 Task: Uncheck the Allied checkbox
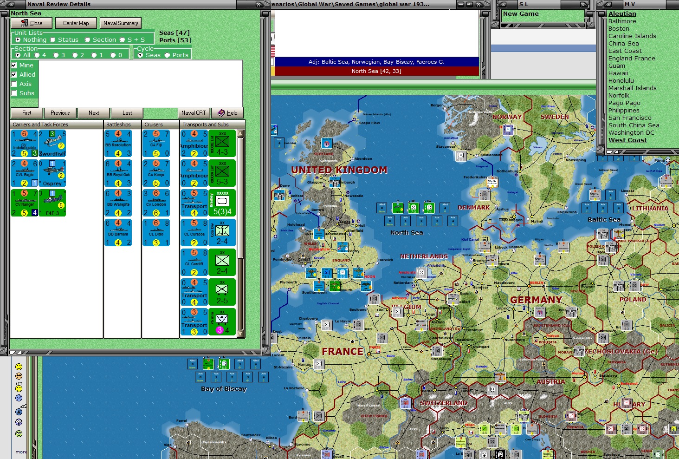[14, 75]
